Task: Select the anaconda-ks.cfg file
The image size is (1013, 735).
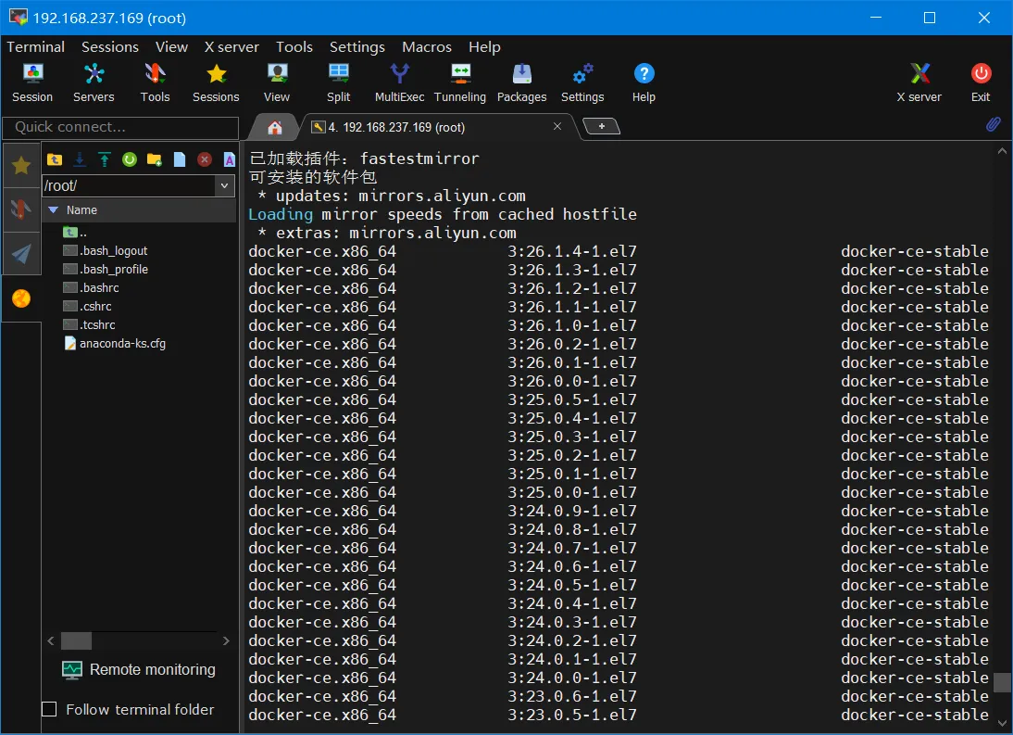Action: click(114, 344)
